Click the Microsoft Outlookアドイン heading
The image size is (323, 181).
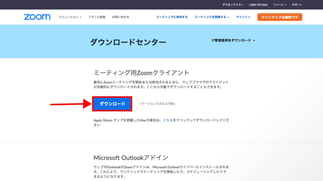[131, 158]
